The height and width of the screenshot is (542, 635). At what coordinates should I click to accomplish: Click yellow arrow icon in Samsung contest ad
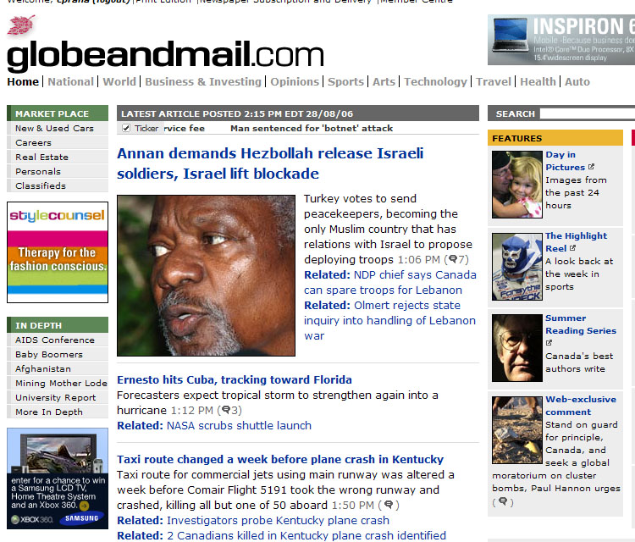[x=84, y=506]
